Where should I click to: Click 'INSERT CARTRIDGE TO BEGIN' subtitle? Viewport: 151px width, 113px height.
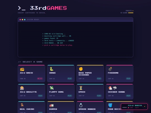32,13
